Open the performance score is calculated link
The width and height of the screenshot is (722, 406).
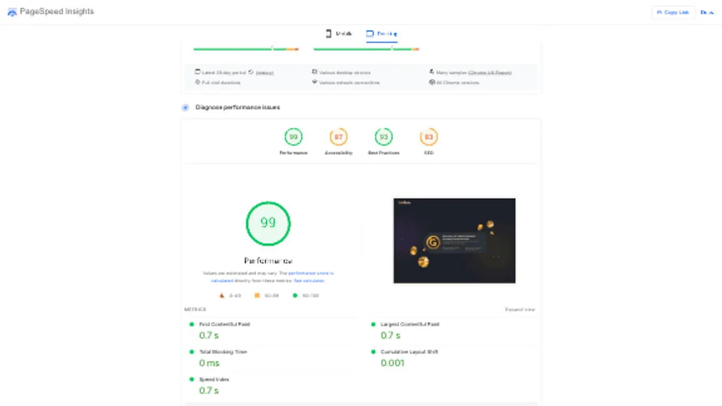click(311, 273)
